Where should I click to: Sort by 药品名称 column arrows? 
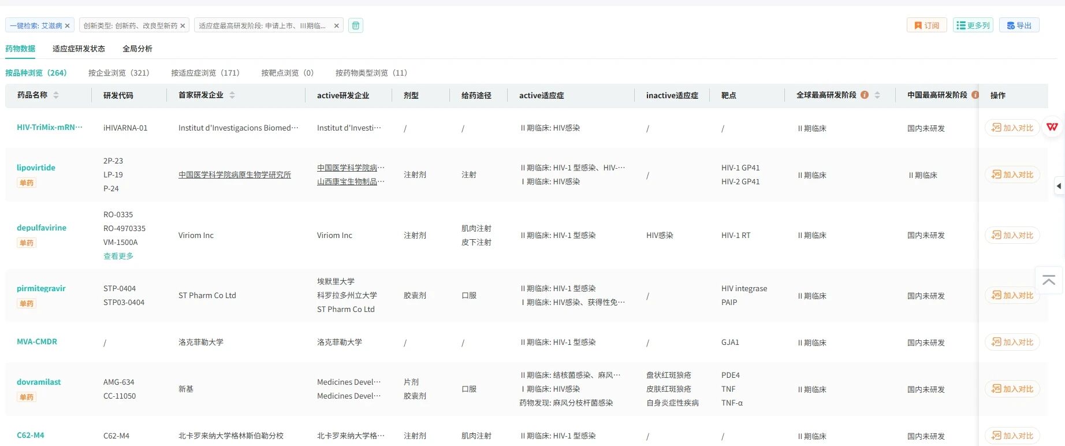[x=56, y=95]
